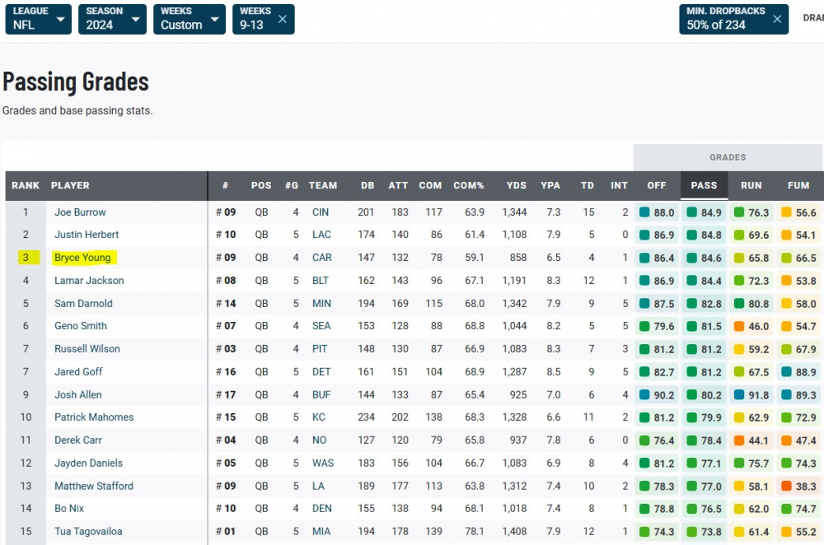Sort by the YDS column header
The width and height of the screenshot is (824, 545).
516,185
